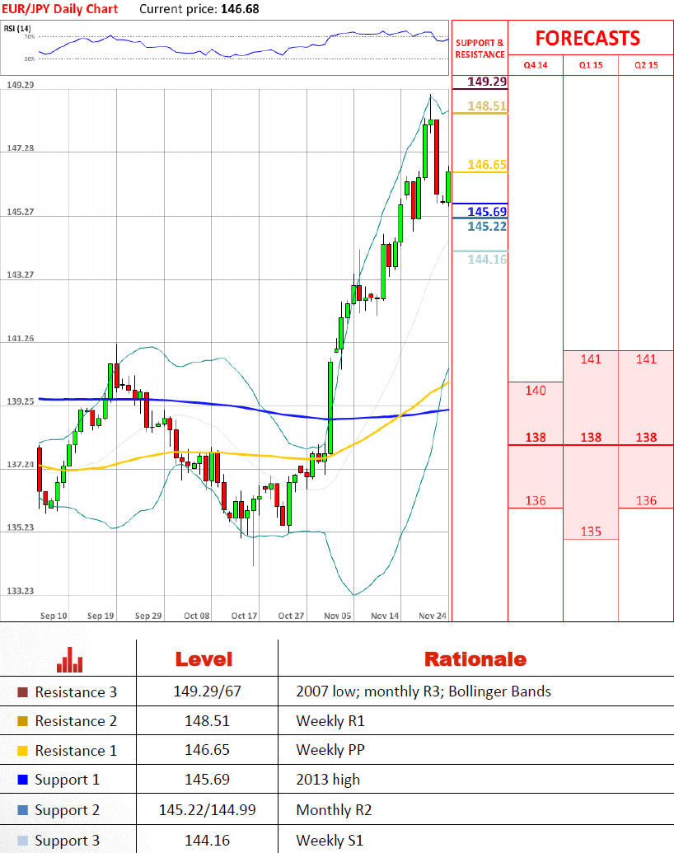Click the Support 3 light blue swatch
Image resolution: width=674 pixels, height=853 pixels.
[x=22, y=841]
